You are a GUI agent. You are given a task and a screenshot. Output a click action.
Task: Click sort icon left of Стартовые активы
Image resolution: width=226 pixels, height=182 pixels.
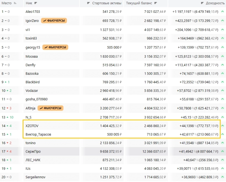point(88,3)
